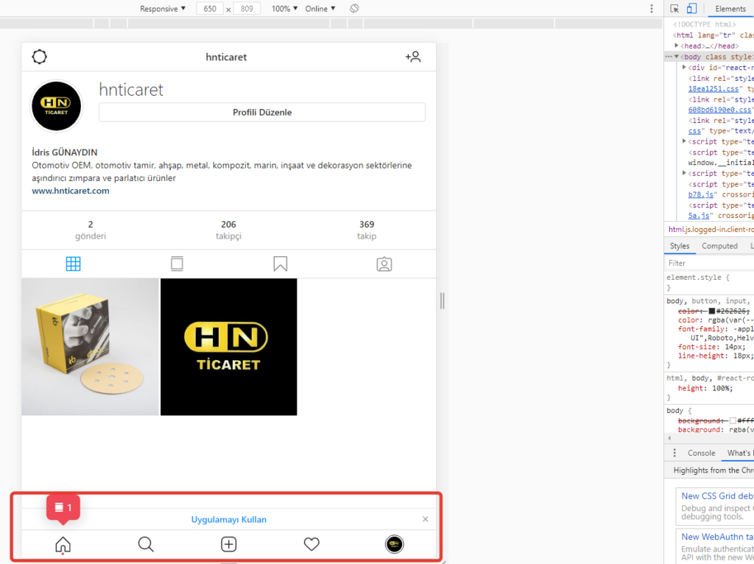
Task: Tap the new post plus icon
Action: tap(229, 544)
